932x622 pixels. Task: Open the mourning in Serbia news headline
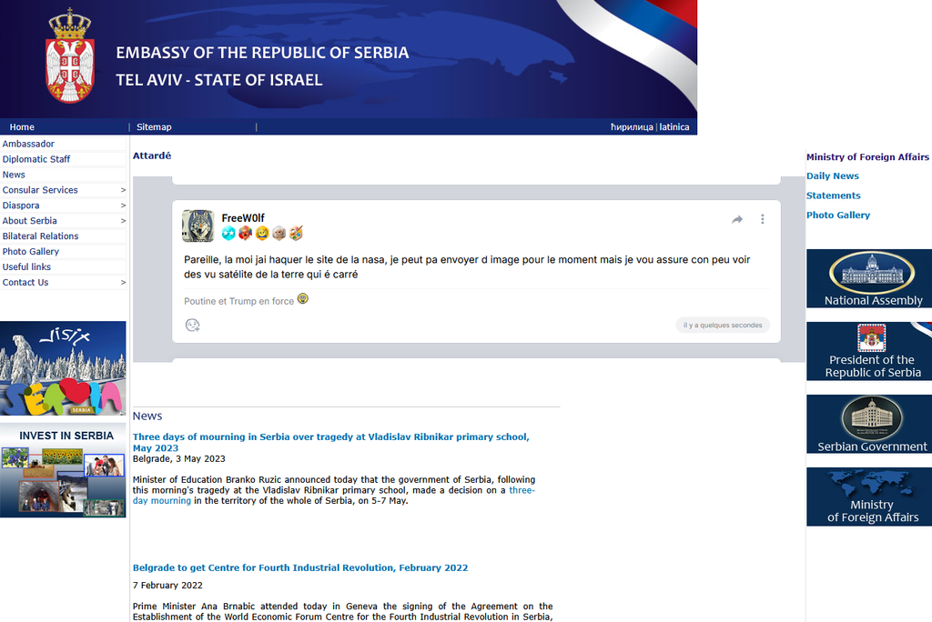[330, 442]
